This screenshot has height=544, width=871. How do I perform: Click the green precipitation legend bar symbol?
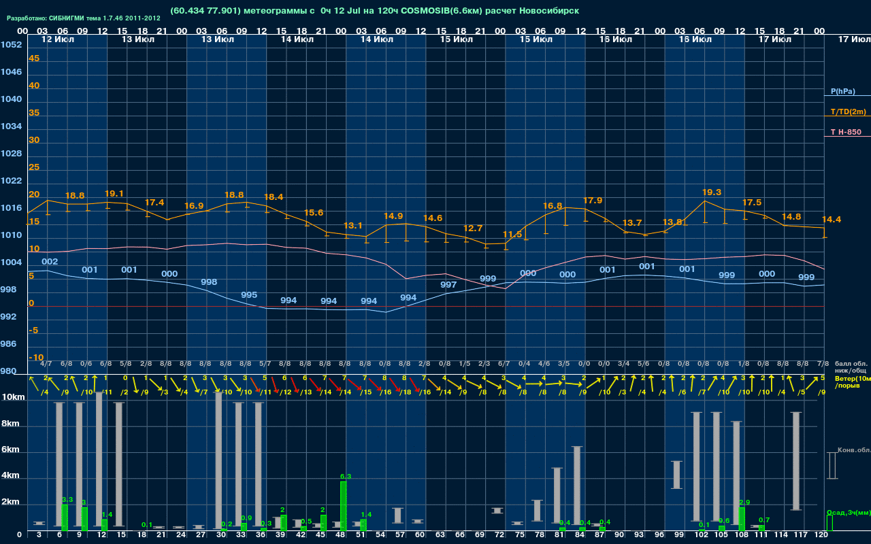click(829, 523)
